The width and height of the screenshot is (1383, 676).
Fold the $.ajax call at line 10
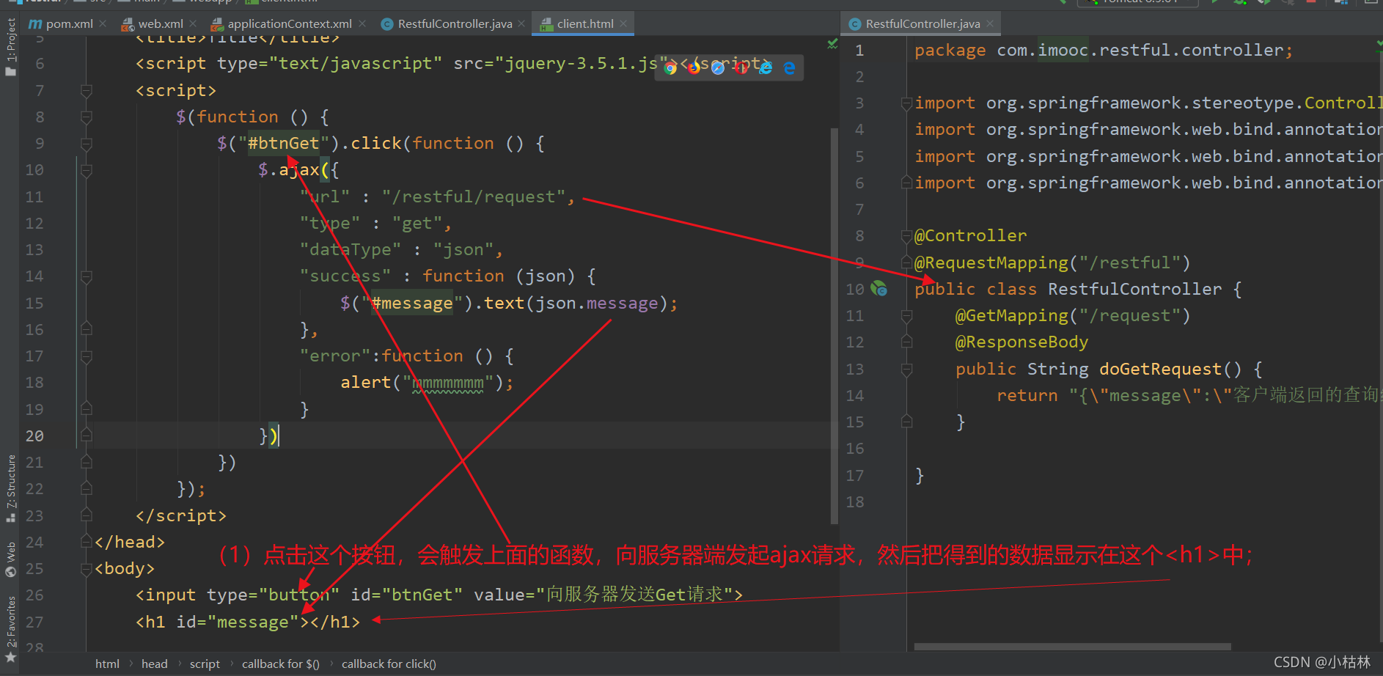(x=87, y=170)
